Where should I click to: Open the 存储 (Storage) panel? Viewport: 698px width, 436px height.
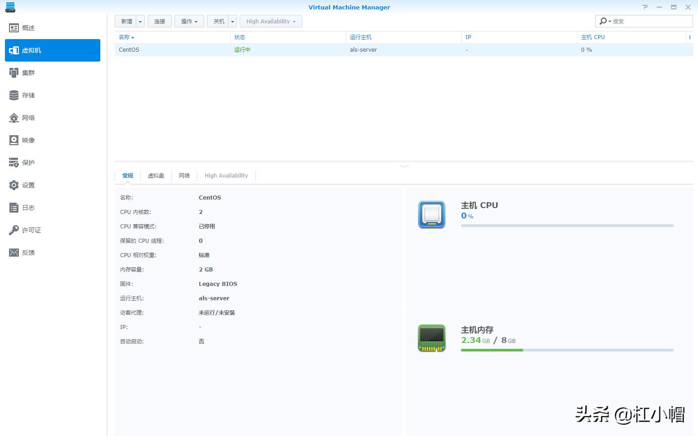point(27,95)
